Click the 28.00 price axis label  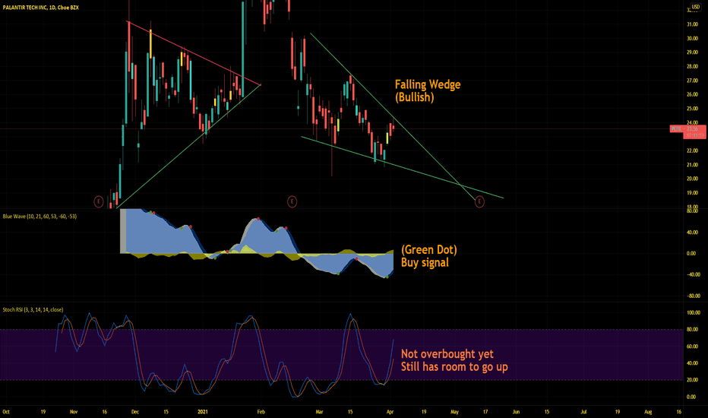click(x=692, y=66)
